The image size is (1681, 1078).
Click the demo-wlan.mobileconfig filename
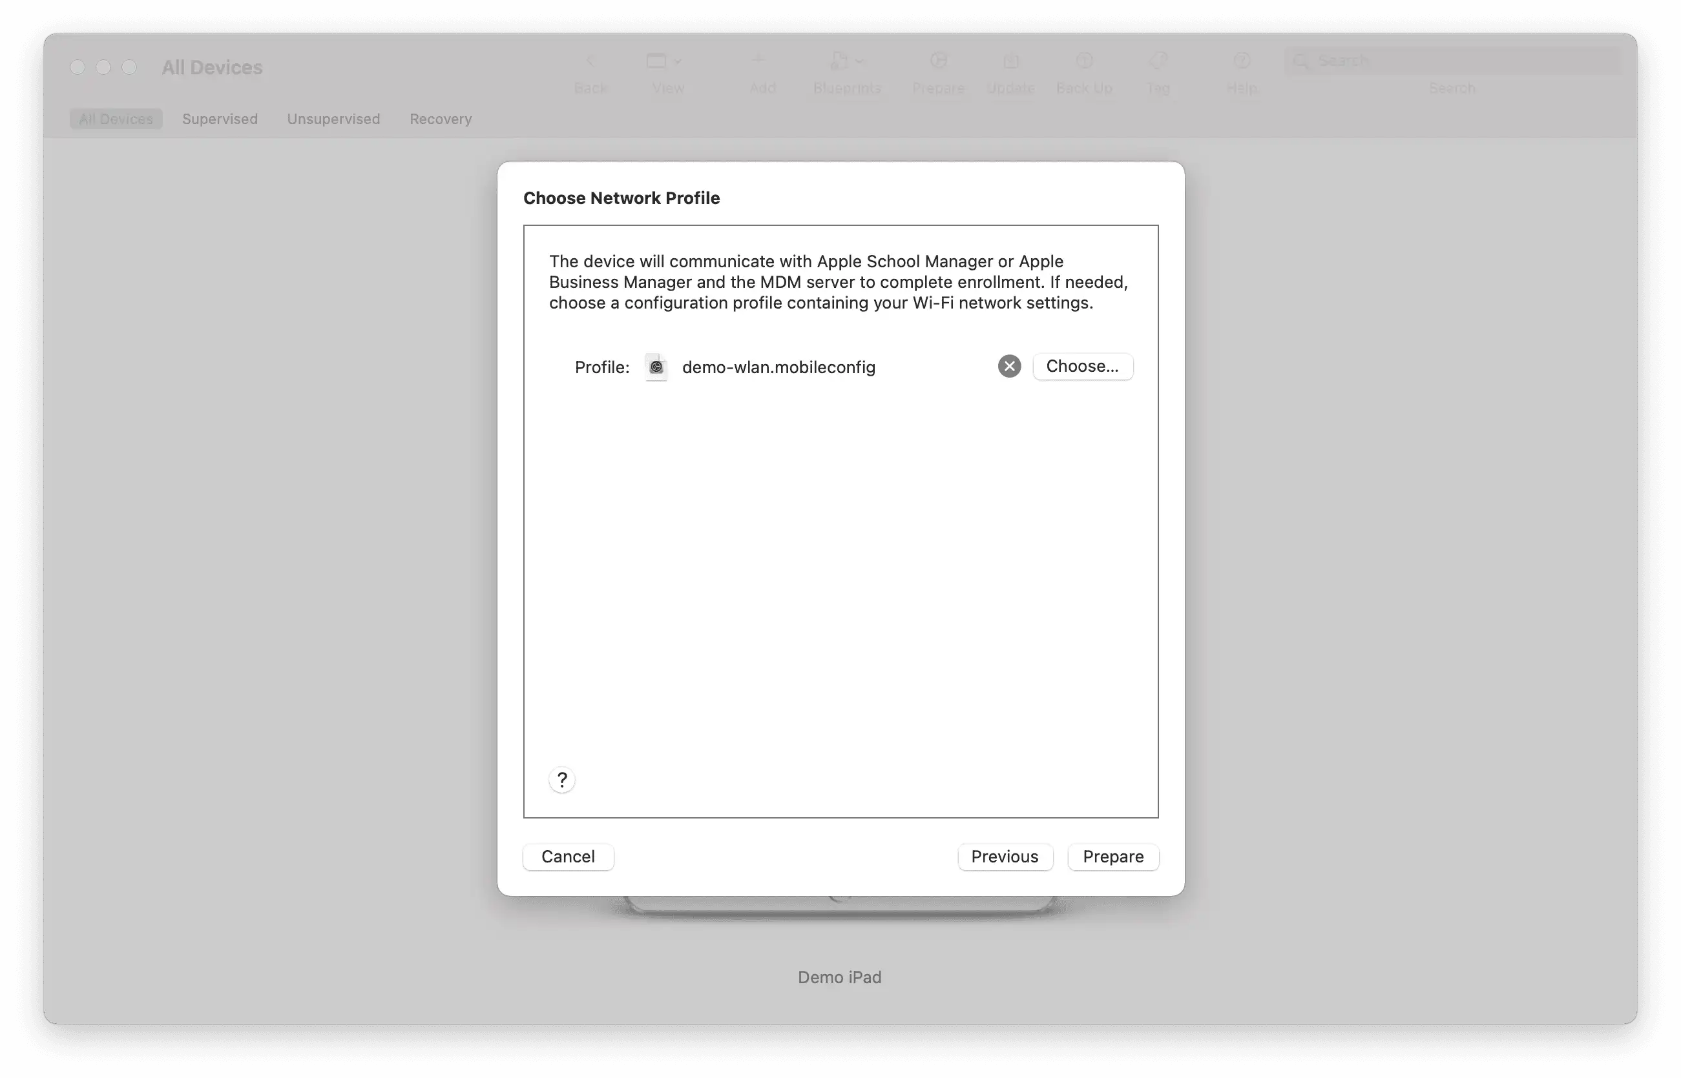click(x=778, y=367)
